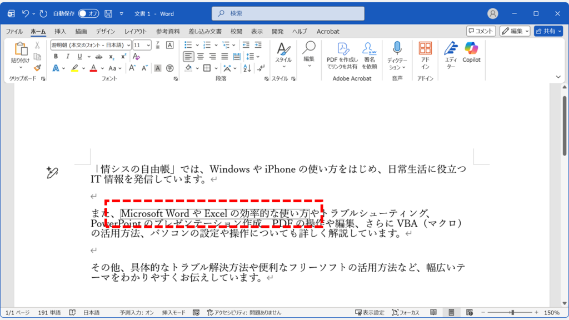The height and width of the screenshot is (320, 569).
Task: Apply subscript to the selected text
Action: point(111,56)
